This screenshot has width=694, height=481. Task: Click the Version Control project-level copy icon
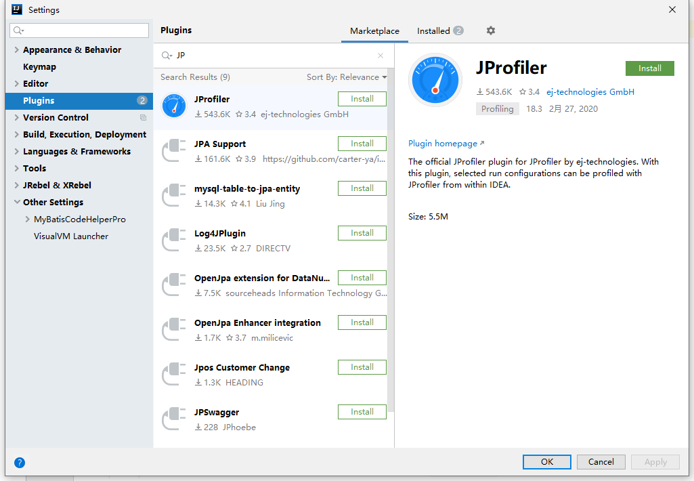coord(143,117)
